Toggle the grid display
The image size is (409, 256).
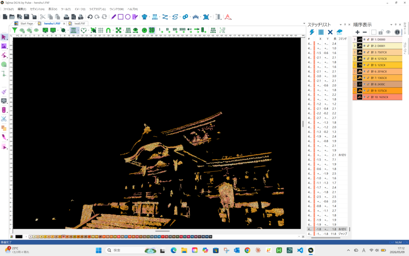(x=101, y=30)
